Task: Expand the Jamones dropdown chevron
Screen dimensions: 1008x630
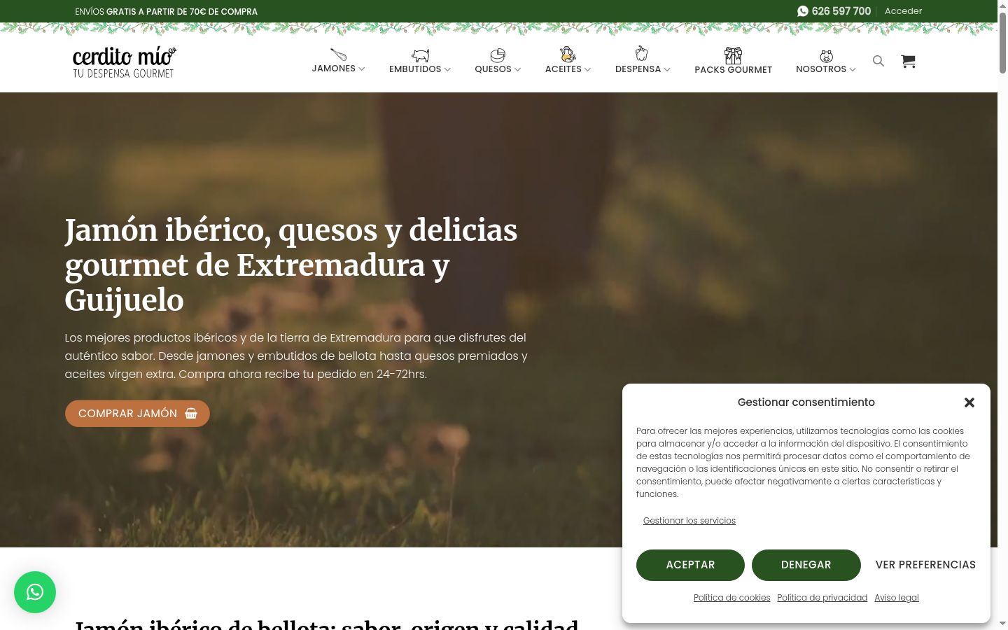Action: (362, 69)
